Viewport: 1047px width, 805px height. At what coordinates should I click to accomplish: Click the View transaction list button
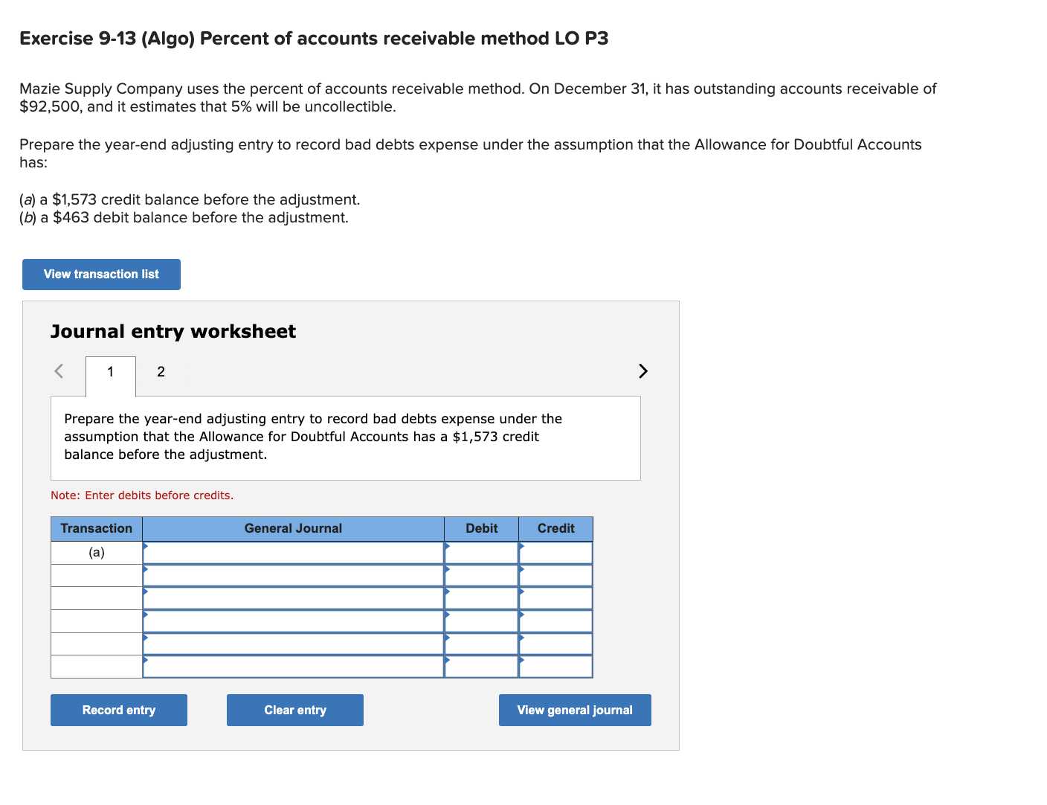[101, 274]
